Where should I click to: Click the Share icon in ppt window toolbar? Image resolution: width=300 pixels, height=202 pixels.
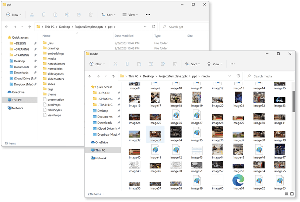point(79,14)
